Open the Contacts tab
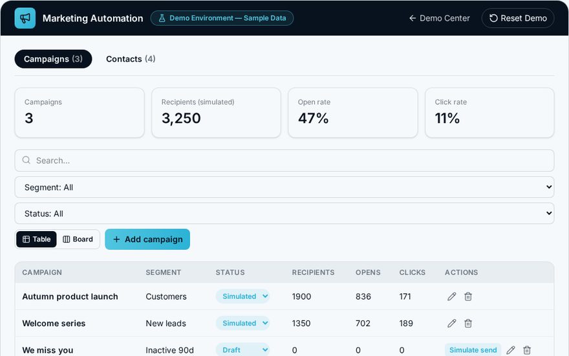Screen dimensions: 569x356 coord(131,59)
